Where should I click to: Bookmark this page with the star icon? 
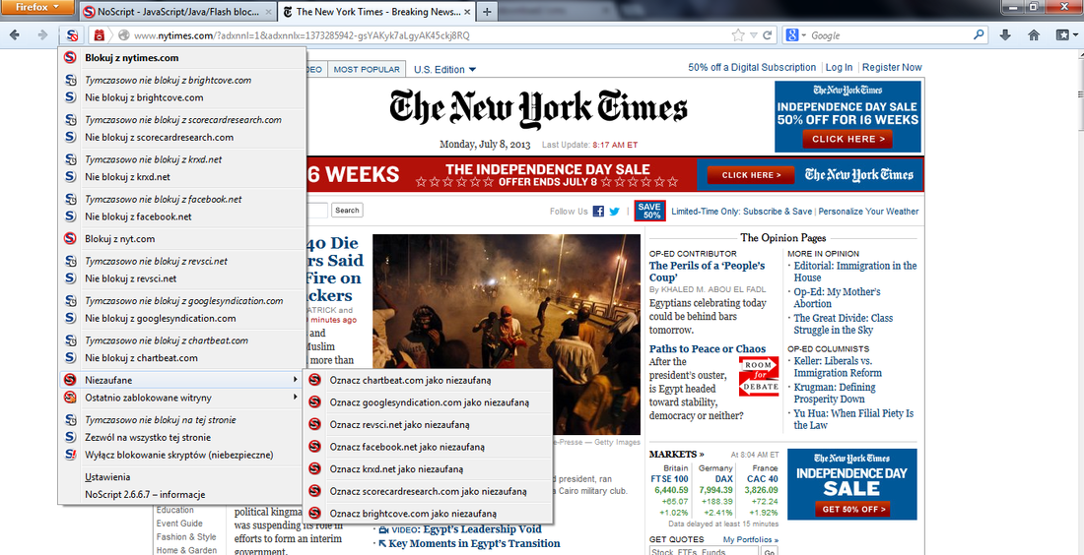(738, 35)
